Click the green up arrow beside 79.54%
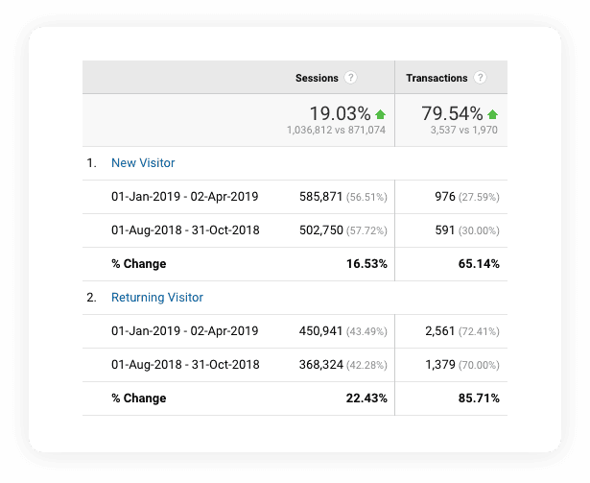 (492, 114)
